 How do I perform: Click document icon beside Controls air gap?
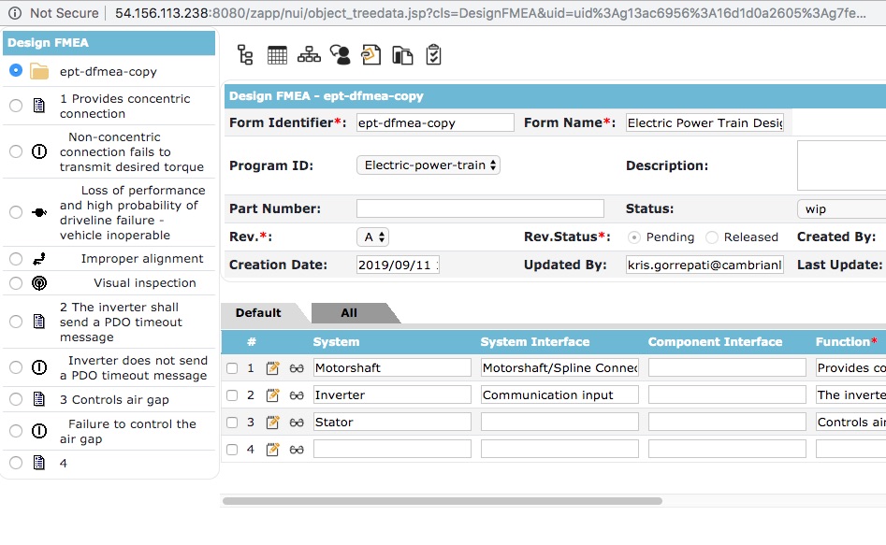point(39,399)
